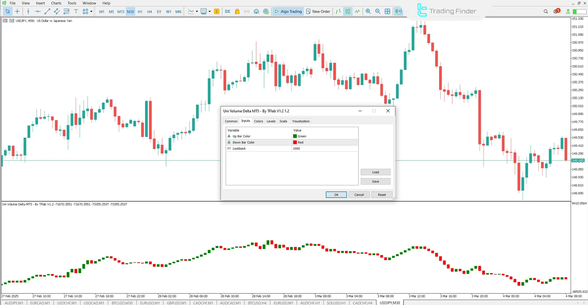The image size is (588, 305).
Task: Select the Text insertion tool
Action: [x=76, y=11]
